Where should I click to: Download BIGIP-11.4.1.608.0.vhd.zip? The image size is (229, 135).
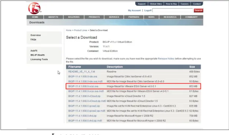[x=82, y=116]
